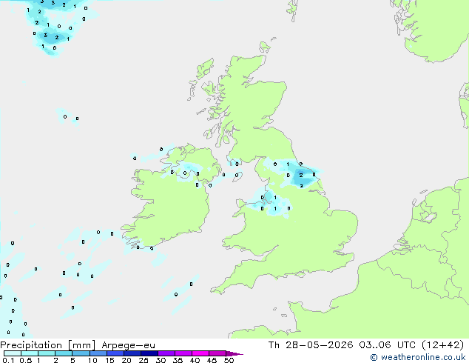This screenshot has width=469, height=363.
Task: Pick the purple legend swatch between 30 and 35
Action: (x=166, y=353)
